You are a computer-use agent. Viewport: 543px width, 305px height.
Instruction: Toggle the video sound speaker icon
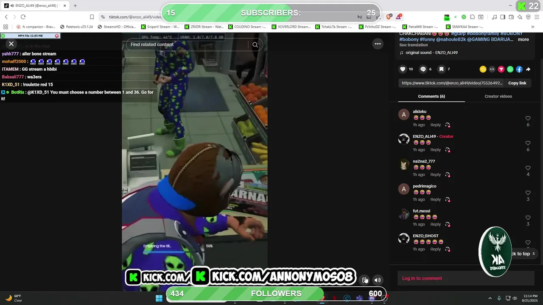point(378,280)
